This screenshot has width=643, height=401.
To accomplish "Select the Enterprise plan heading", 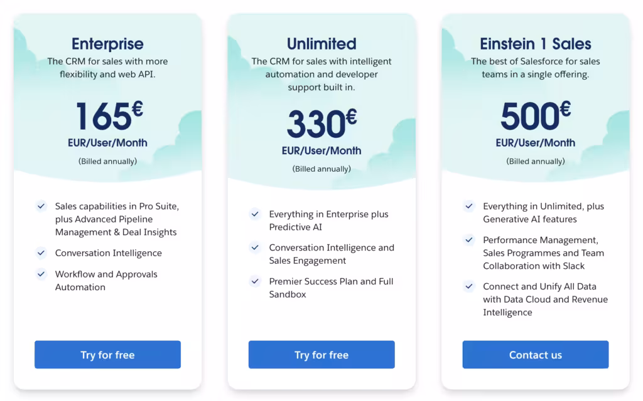I will coord(107,44).
